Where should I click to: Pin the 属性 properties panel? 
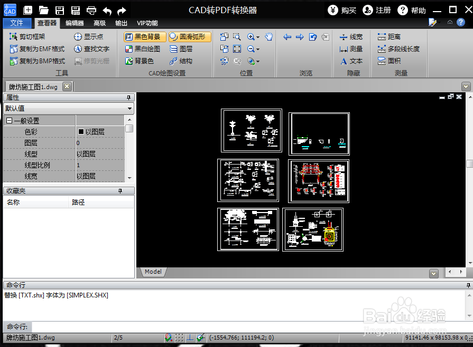[x=128, y=98]
